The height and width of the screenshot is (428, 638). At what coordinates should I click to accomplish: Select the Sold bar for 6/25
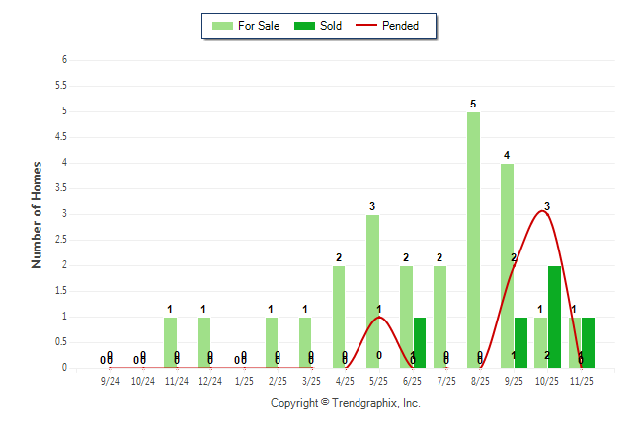(420, 342)
